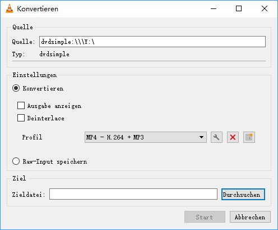Click the VLC cone icon in title bar

10,8
